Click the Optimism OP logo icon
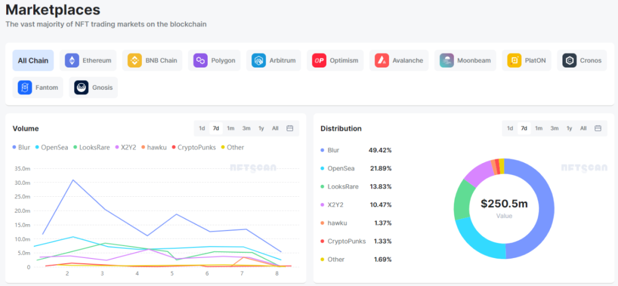Viewport: 618px width, 286px height. (319, 60)
